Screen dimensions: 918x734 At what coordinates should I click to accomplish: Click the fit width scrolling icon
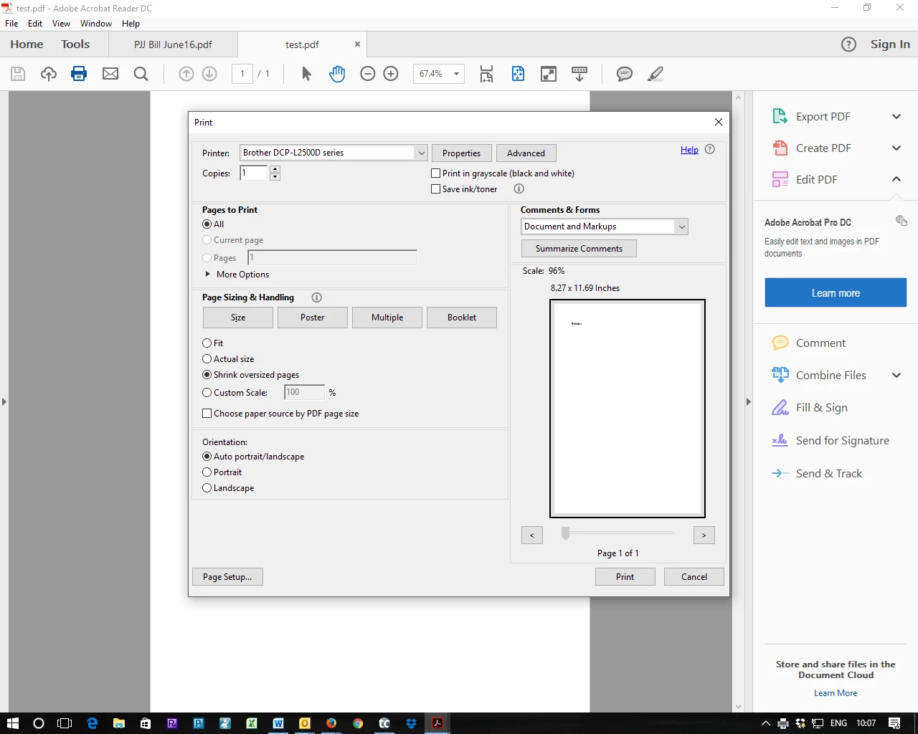[487, 74]
